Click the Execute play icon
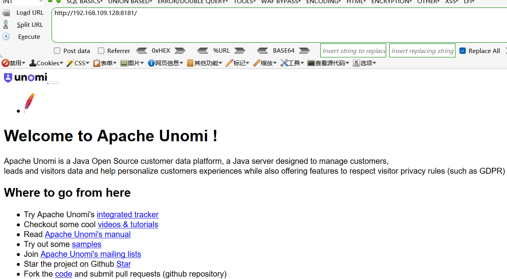 coord(6,36)
